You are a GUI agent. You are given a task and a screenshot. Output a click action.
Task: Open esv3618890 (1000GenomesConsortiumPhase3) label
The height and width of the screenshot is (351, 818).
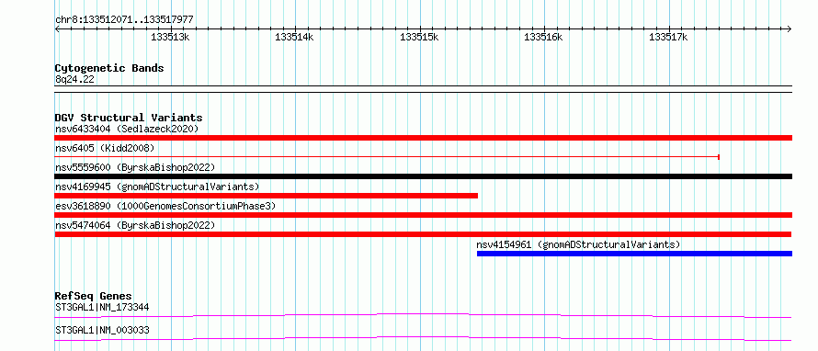point(165,206)
